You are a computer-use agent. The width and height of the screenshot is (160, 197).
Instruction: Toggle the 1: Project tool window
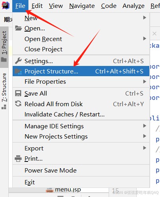[4, 47]
